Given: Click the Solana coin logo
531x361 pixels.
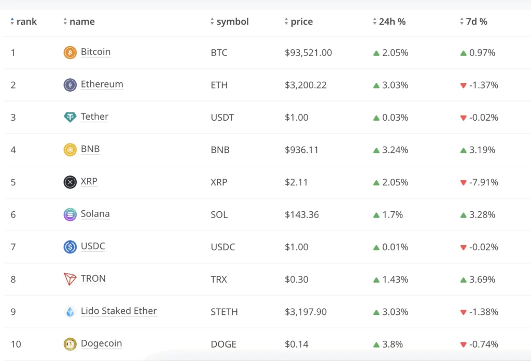Looking at the screenshot, I should 69,214.
